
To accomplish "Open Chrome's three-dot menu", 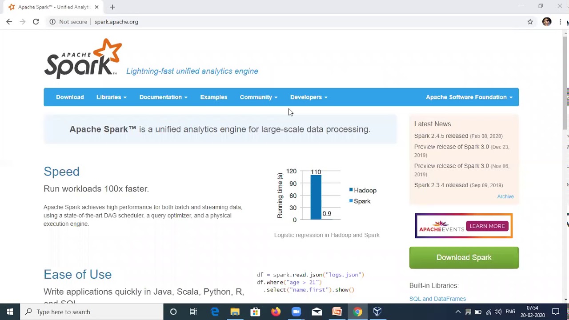I will click(560, 21).
